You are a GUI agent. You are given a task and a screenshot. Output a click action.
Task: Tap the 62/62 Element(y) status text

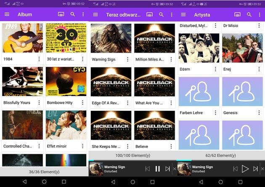221,155
